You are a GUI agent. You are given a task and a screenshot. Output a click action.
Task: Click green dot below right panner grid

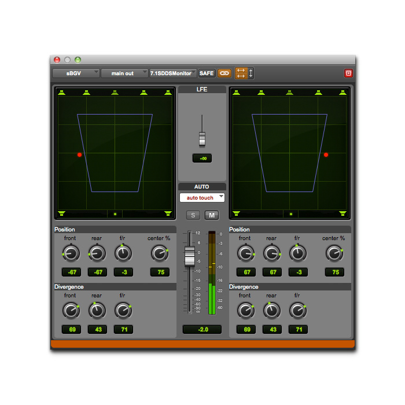tap(291, 214)
